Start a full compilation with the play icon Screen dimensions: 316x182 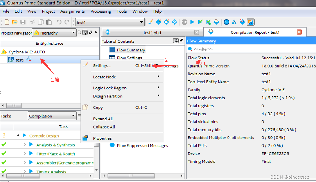(192, 22)
